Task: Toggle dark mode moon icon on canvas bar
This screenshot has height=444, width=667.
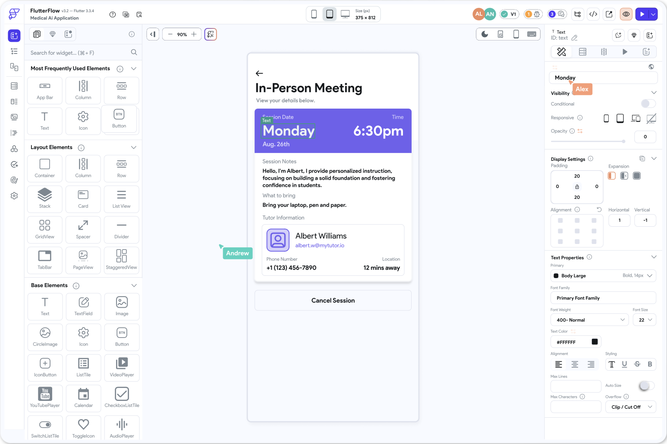Action: pos(485,34)
